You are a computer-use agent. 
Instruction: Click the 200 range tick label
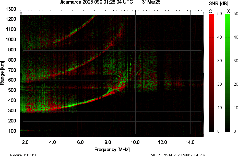pyautogui.click(x=12, y=121)
